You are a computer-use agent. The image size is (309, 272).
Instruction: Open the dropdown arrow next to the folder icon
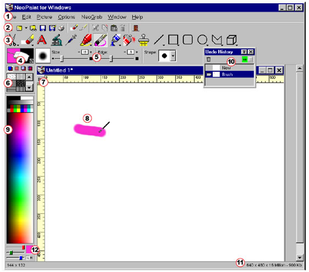(x=26, y=28)
